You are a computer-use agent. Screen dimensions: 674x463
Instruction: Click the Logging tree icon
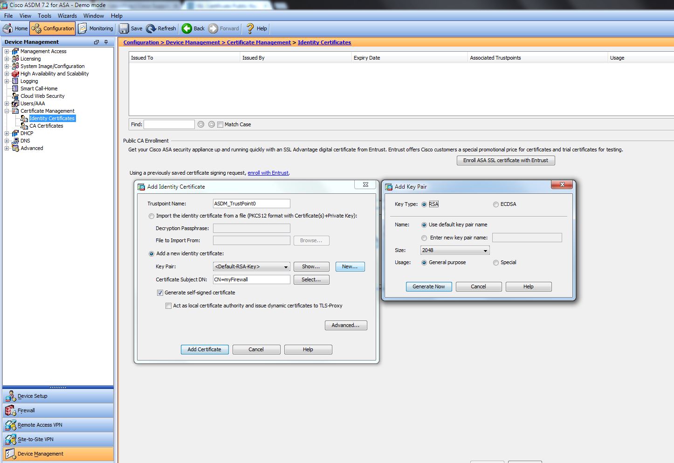[x=15, y=81]
